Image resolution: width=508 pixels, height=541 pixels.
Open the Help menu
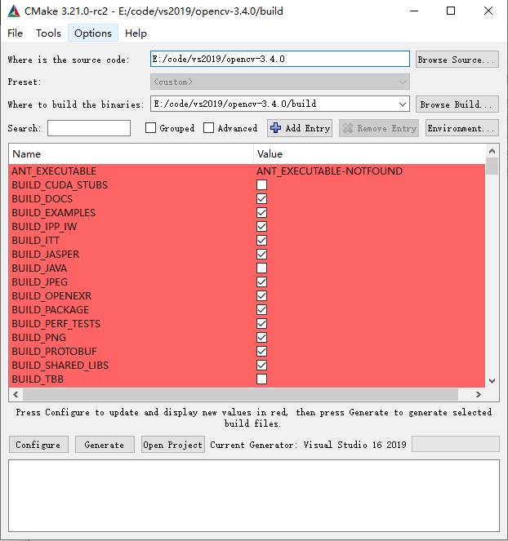coord(136,33)
